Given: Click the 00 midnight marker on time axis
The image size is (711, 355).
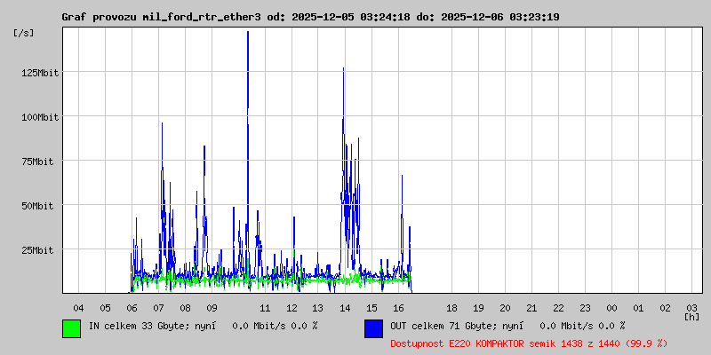Looking at the screenshot, I should pos(612,307).
